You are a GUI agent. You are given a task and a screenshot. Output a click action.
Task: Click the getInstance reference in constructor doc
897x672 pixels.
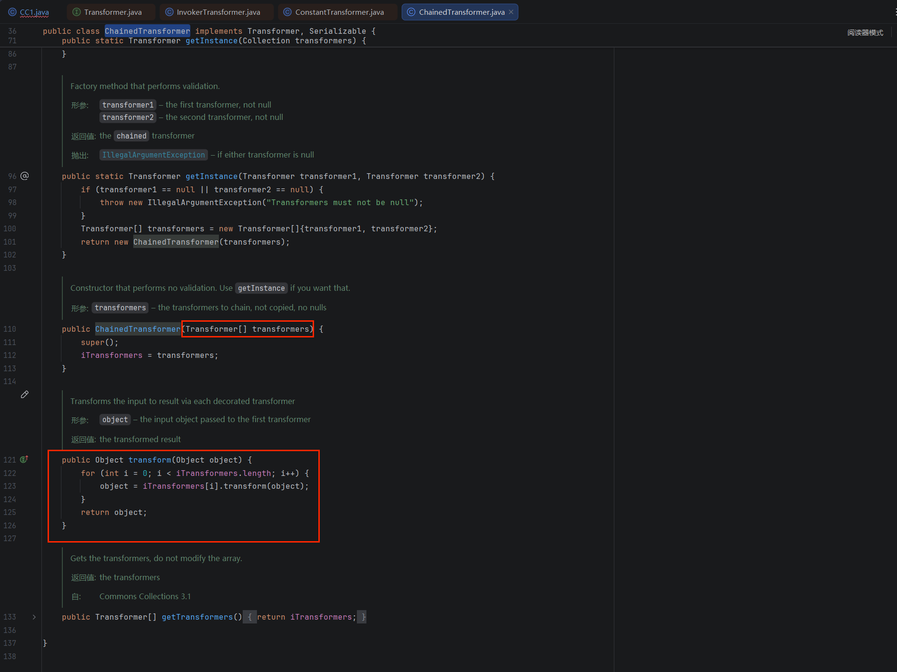(261, 288)
